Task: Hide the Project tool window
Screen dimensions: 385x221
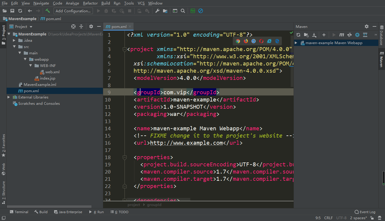Action: pos(99,26)
